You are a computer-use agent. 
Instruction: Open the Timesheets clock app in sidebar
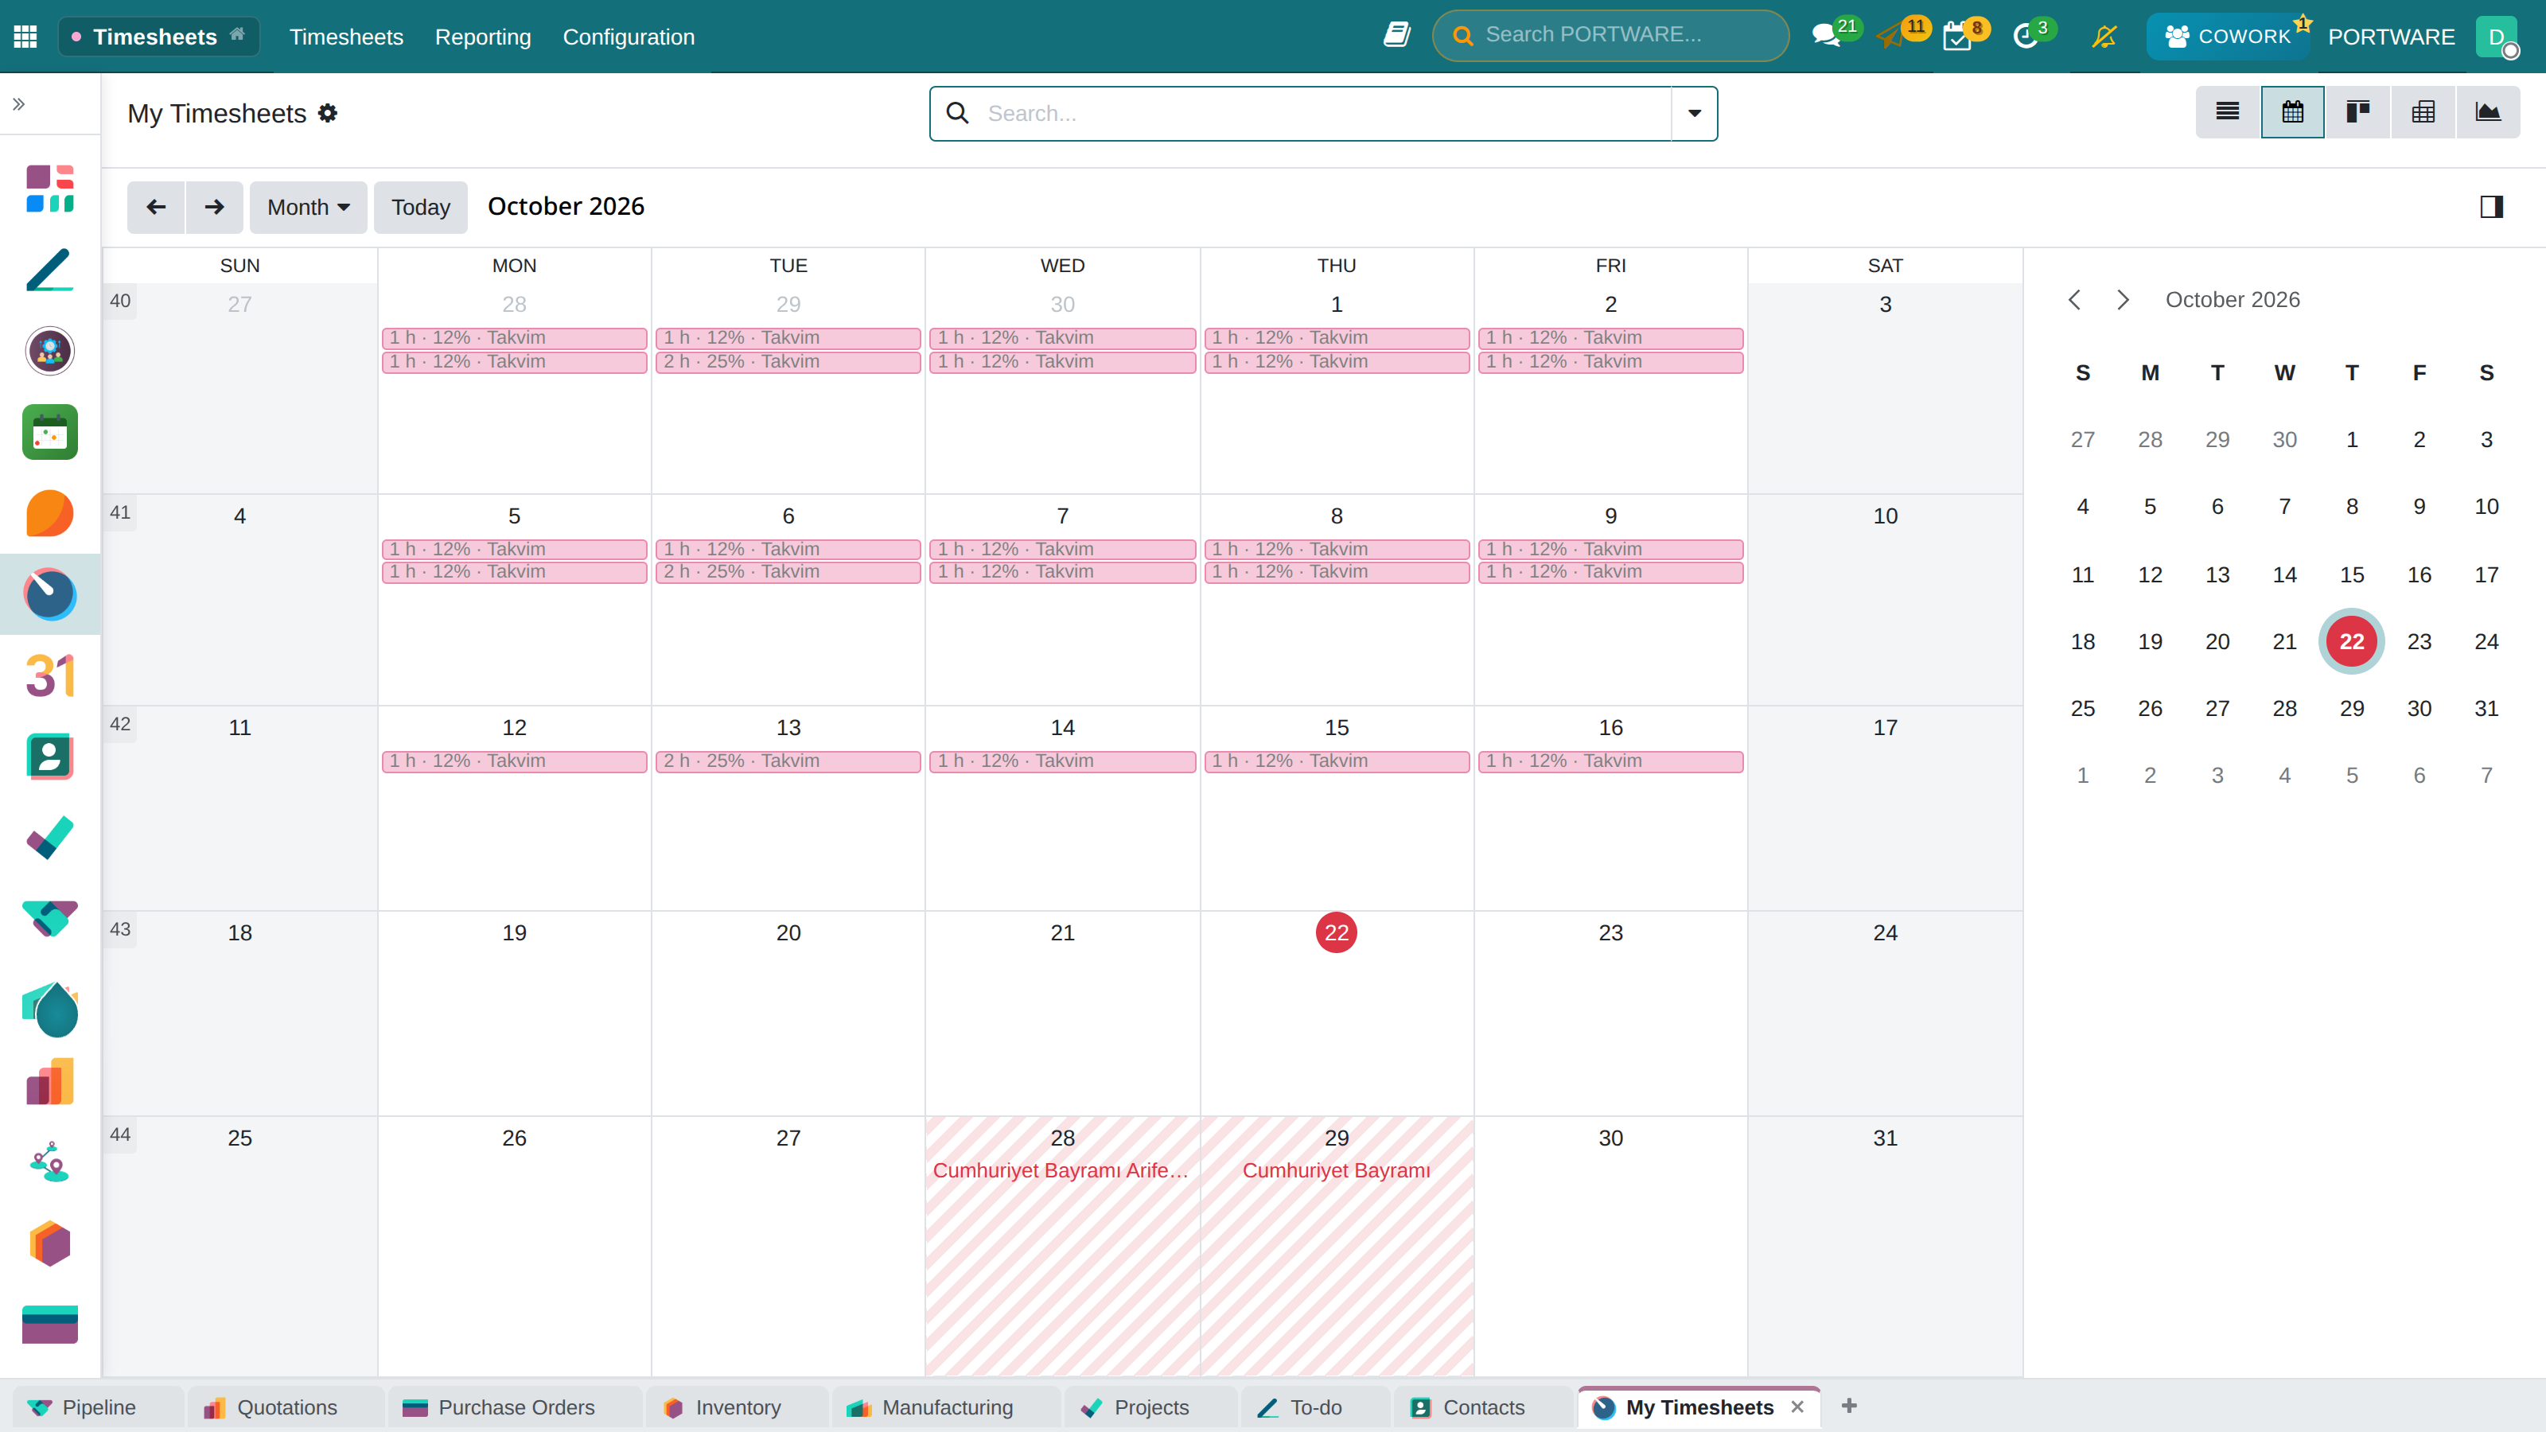coord(50,594)
